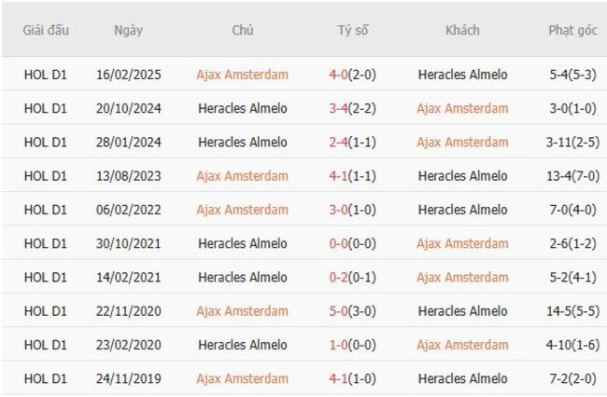The image size is (607, 397).
Task: Click the 24/11/2019 date cell
Action: [128, 378]
